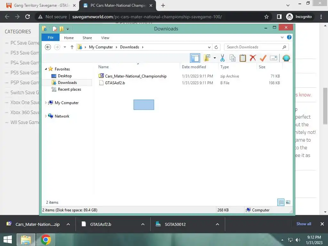
Task: Refresh the Downloads folder view
Action: pyautogui.click(x=216, y=47)
